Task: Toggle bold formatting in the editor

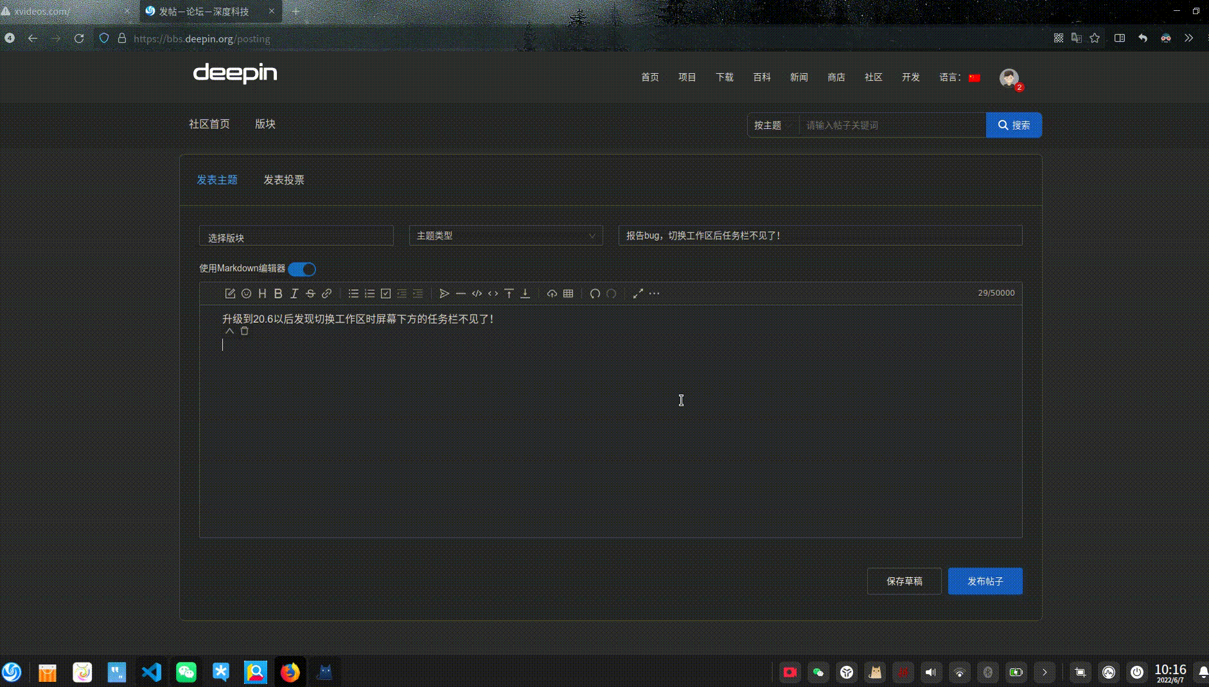Action: (x=278, y=293)
